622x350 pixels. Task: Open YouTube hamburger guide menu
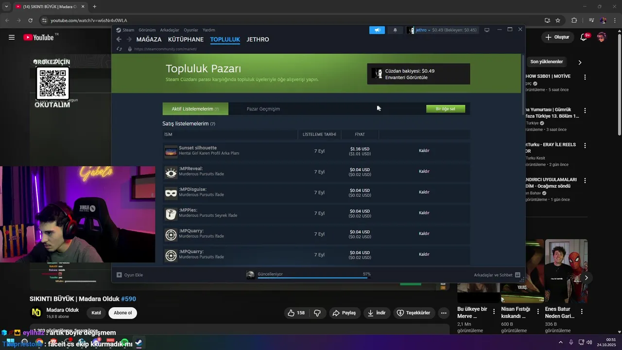click(12, 37)
